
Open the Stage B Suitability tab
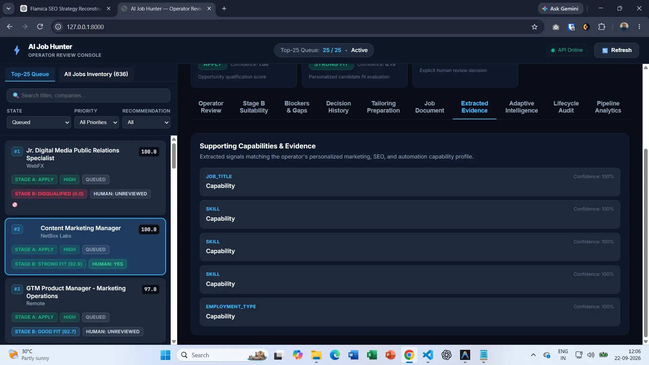click(254, 107)
